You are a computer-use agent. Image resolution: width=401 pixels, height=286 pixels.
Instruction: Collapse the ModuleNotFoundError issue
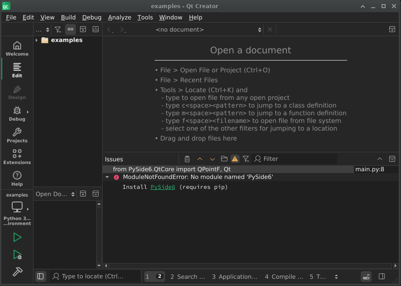pyautogui.click(x=107, y=177)
